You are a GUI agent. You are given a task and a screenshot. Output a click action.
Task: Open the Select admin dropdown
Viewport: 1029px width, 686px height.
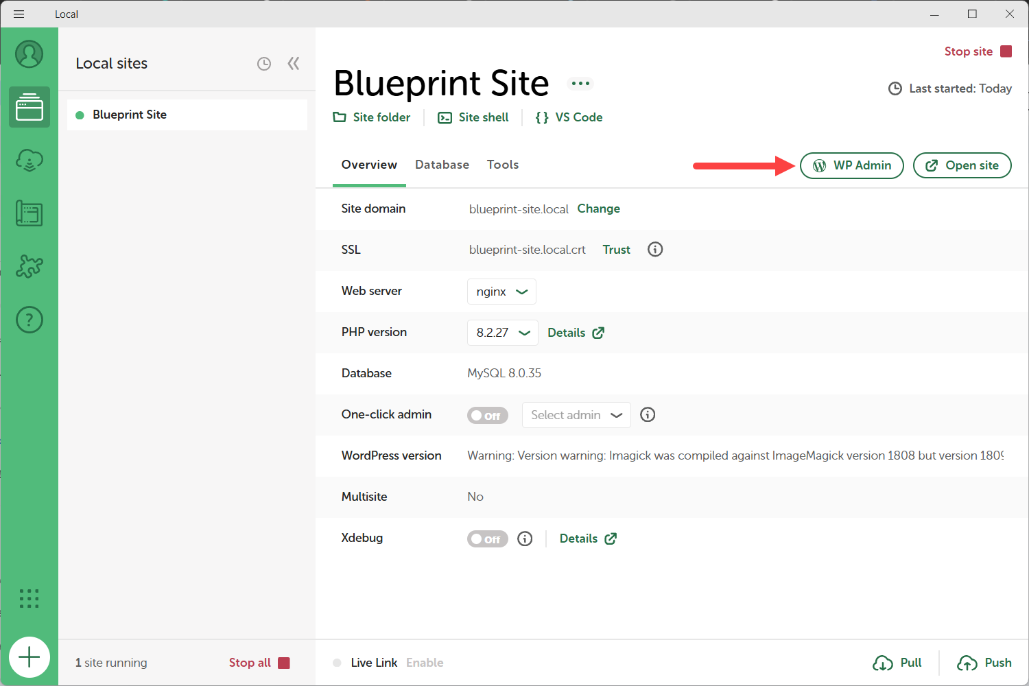pos(576,415)
